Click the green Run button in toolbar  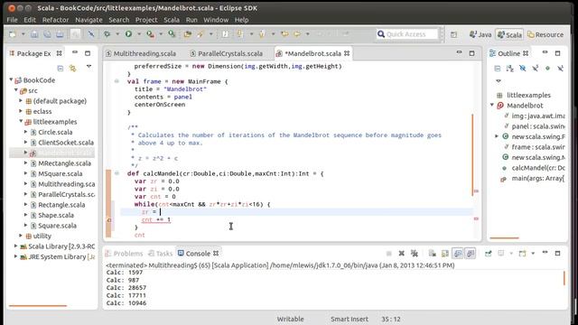128,34
